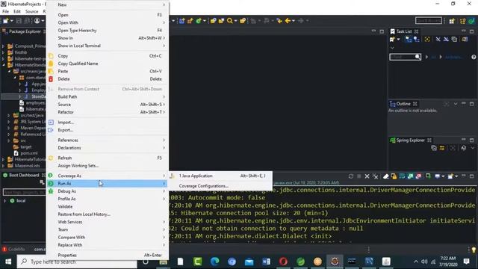Toggle Scroll Lock in Console toolbar
This screenshot has height=269, width=478.
394,176
